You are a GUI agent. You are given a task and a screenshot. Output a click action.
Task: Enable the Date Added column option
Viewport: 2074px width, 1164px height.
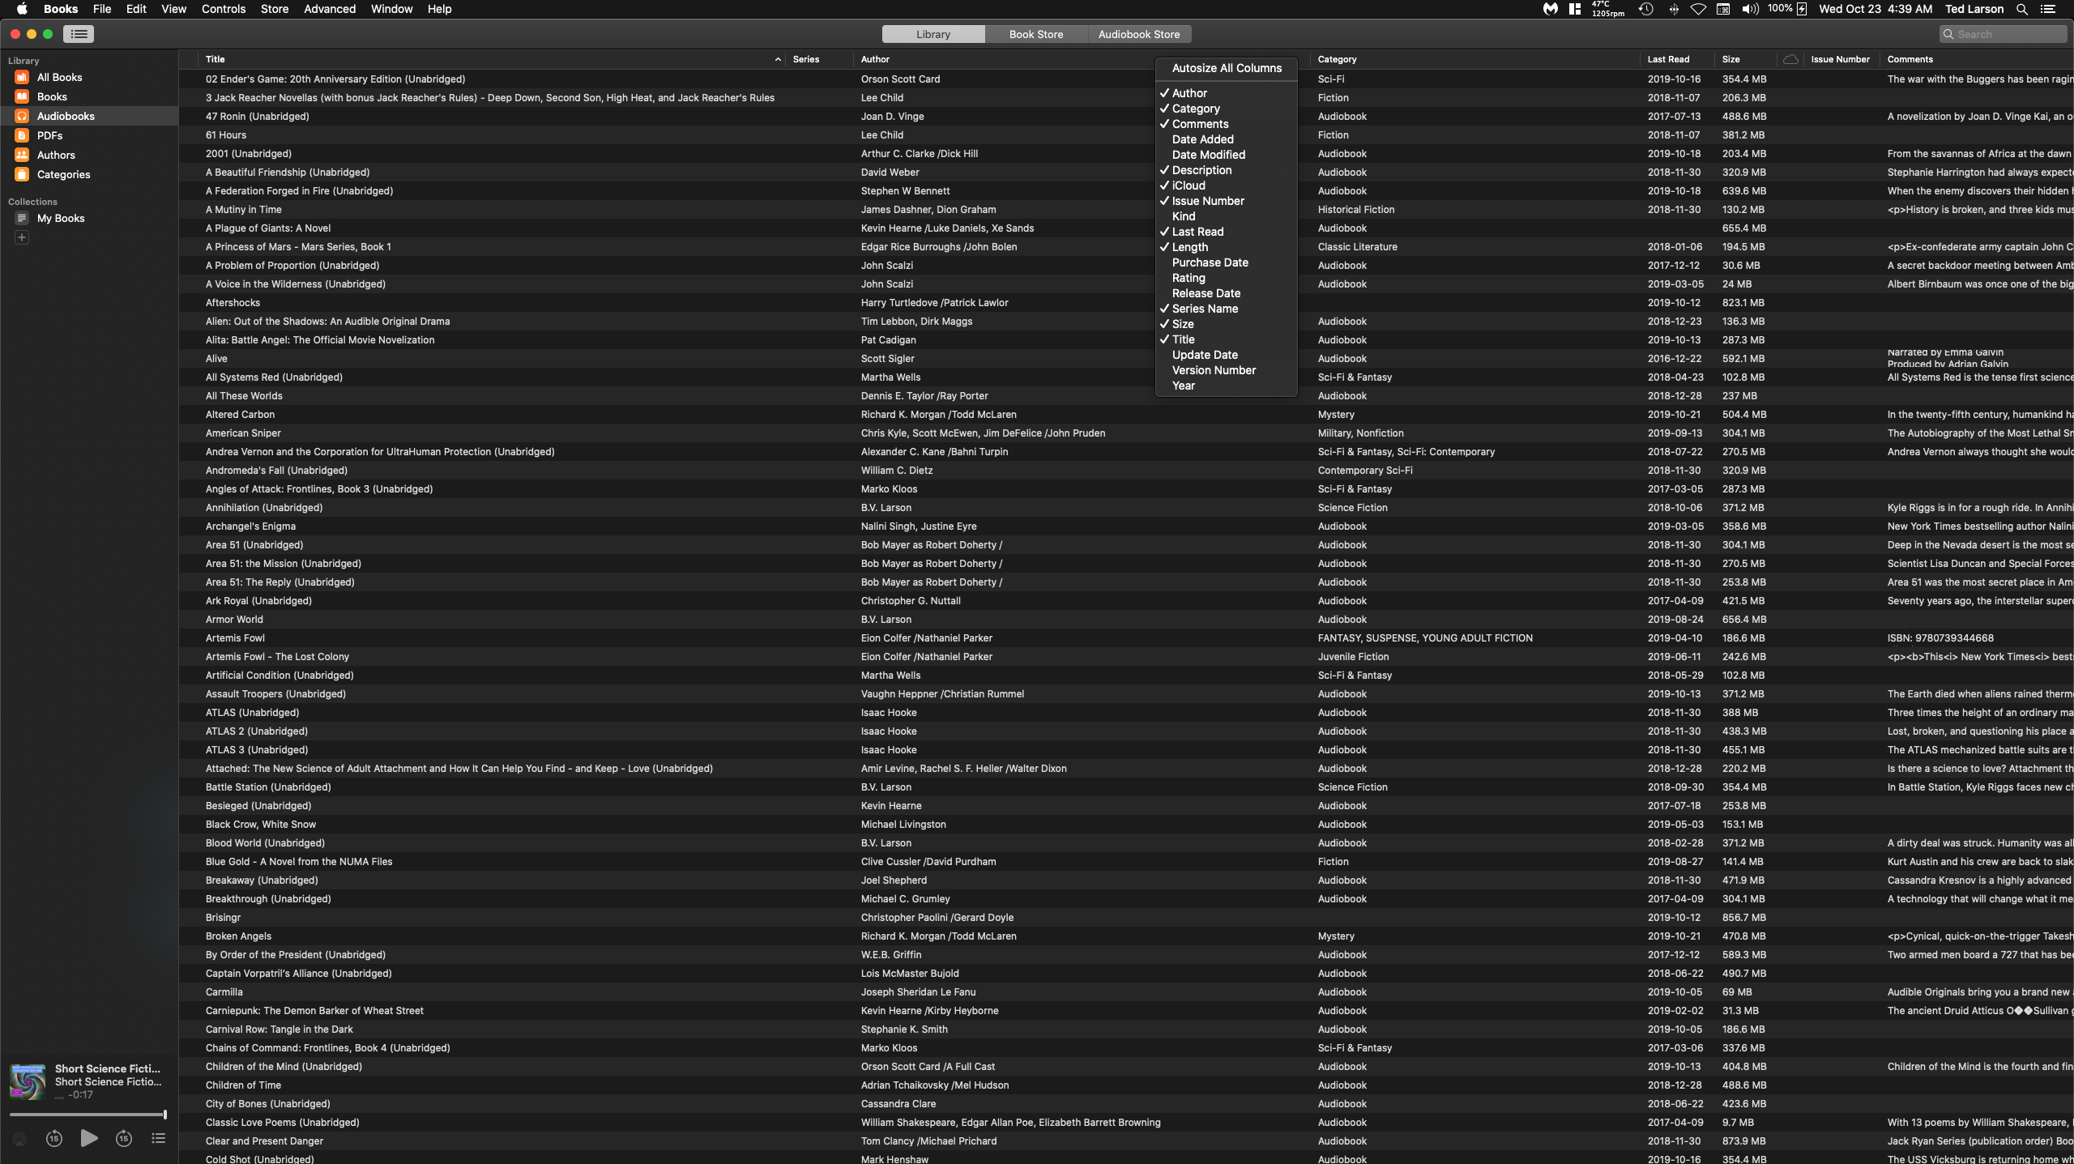tap(1202, 139)
